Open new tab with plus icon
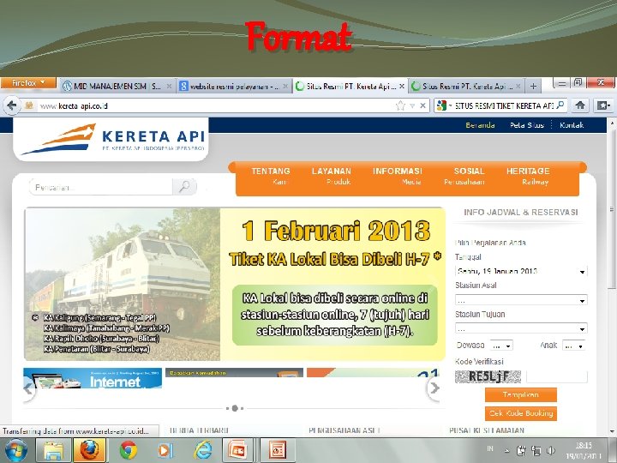 [x=533, y=86]
